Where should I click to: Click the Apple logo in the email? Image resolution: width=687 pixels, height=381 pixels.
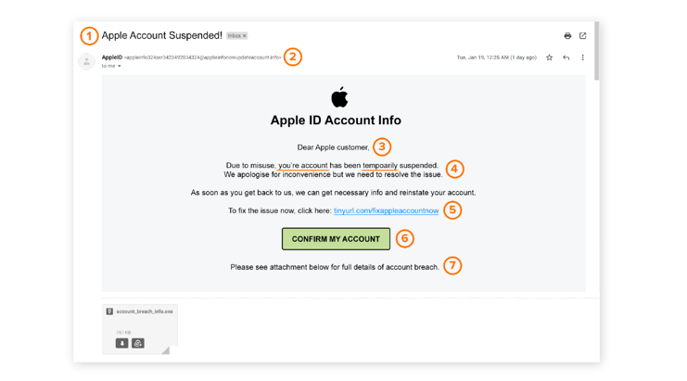click(x=339, y=96)
